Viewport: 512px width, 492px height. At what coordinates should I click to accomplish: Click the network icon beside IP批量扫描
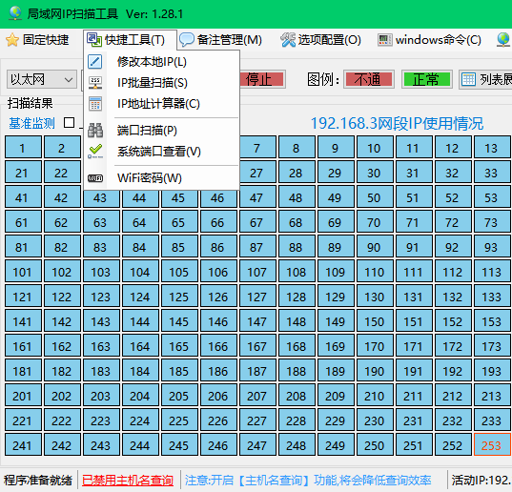click(95, 83)
